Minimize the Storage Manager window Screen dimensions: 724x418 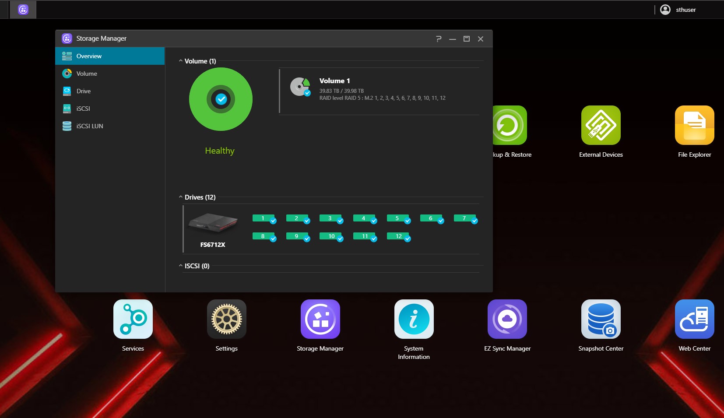coord(453,39)
